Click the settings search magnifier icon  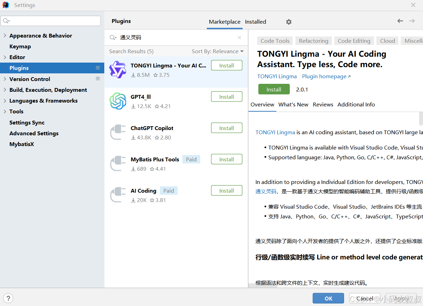[x=6, y=21]
